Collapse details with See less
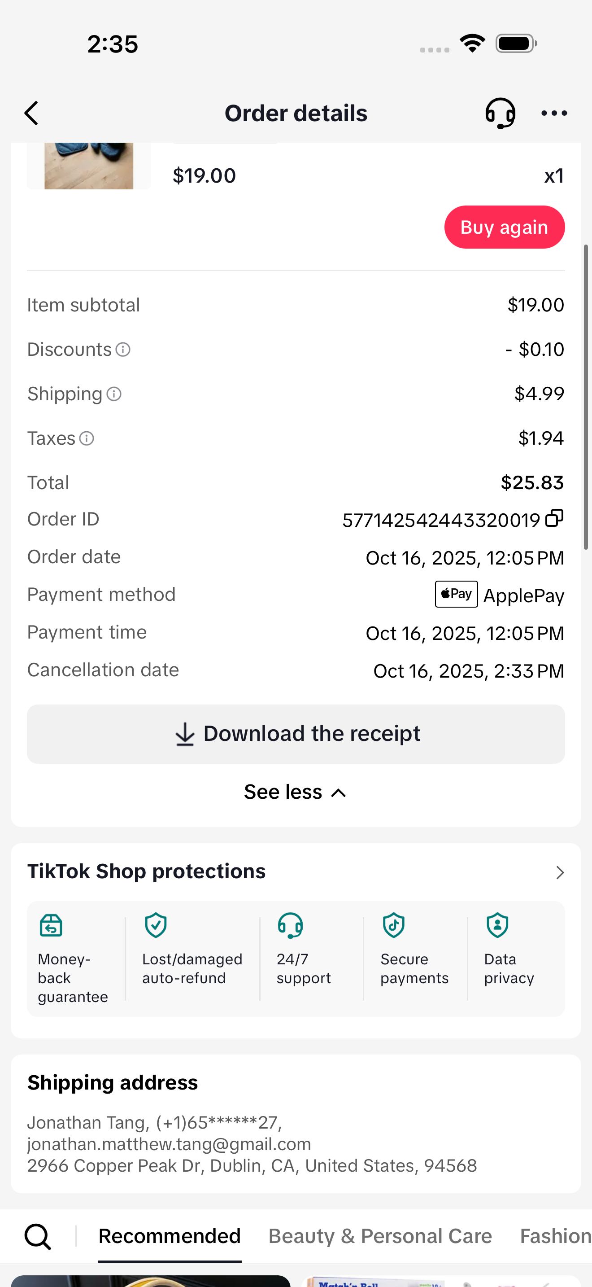This screenshot has width=592, height=1287. click(296, 792)
